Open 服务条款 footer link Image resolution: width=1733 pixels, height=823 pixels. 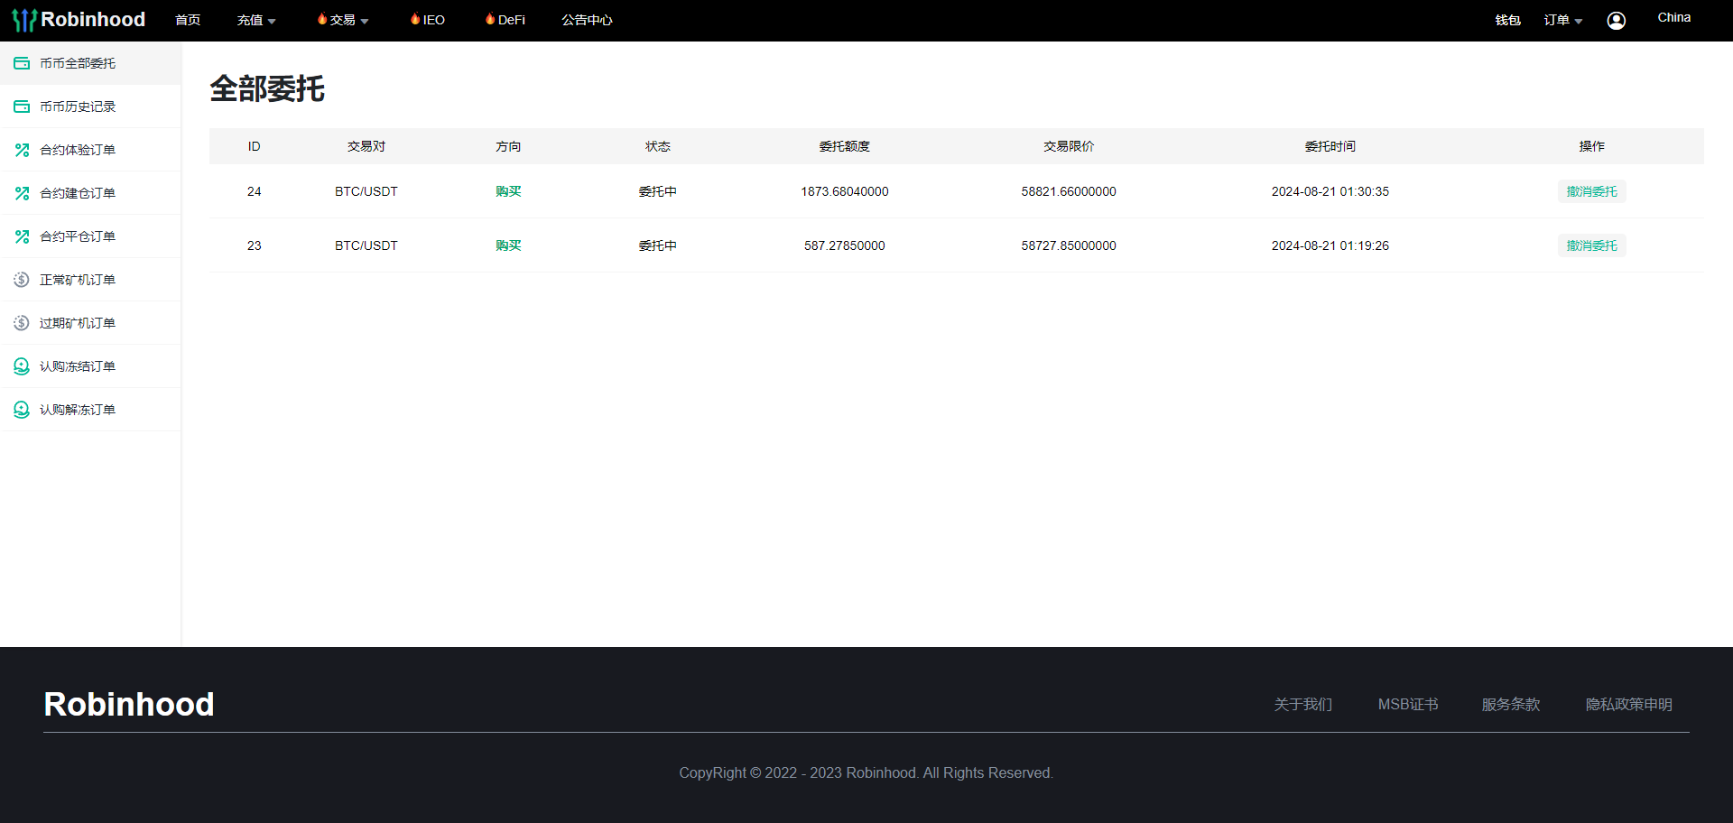1511,705
